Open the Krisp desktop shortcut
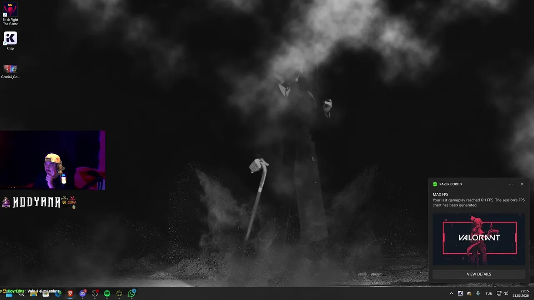This screenshot has width=534, height=300. coord(10,41)
